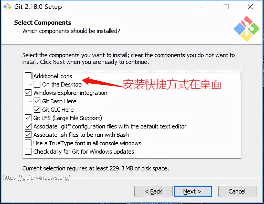
Task: Enable the Additional icons checkbox
Action: point(28,76)
